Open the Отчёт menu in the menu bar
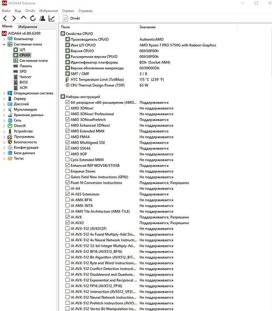The image size is (272, 311). 30,11
